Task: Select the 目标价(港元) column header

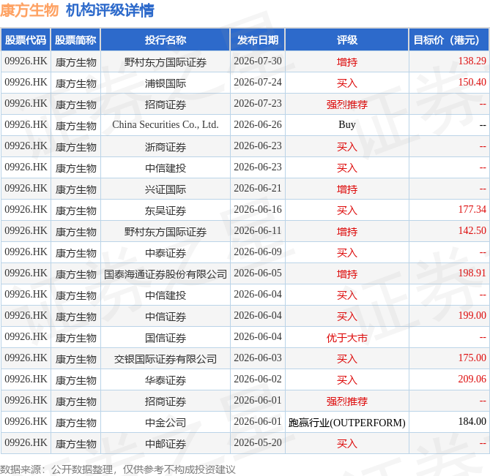Action: (449, 39)
